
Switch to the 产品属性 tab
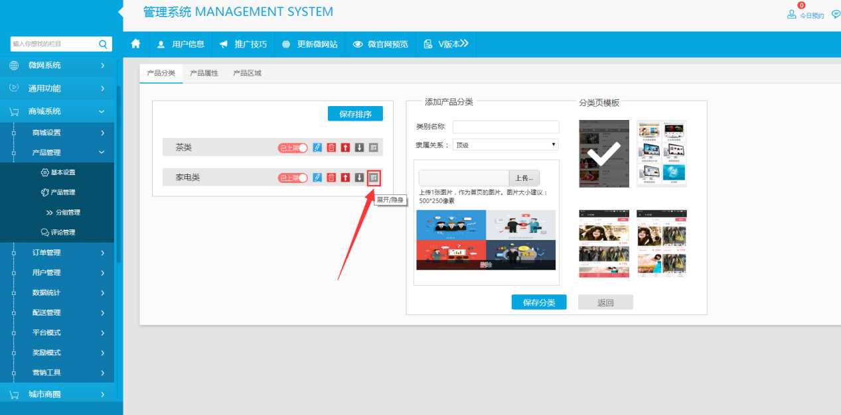[204, 73]
